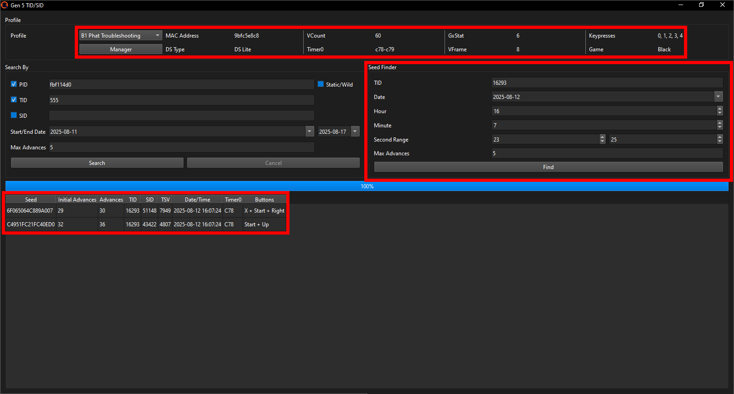
Task: Open the end date 2025-08-17 picker
Action: (355, 131)
